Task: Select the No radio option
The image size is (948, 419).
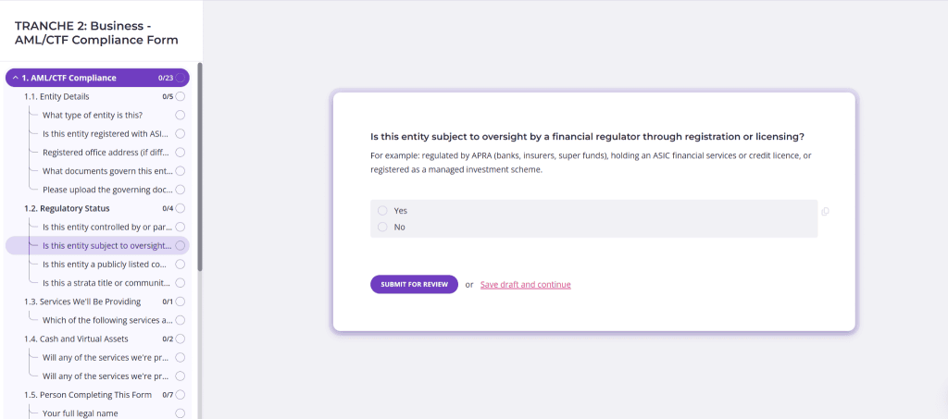Action: (x=382, y=227)
